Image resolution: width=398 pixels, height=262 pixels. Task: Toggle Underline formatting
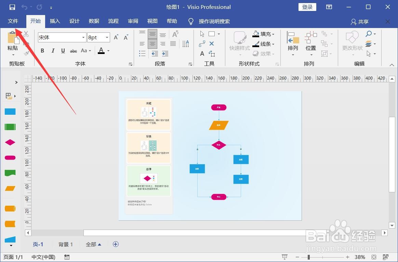click(63, 51)
